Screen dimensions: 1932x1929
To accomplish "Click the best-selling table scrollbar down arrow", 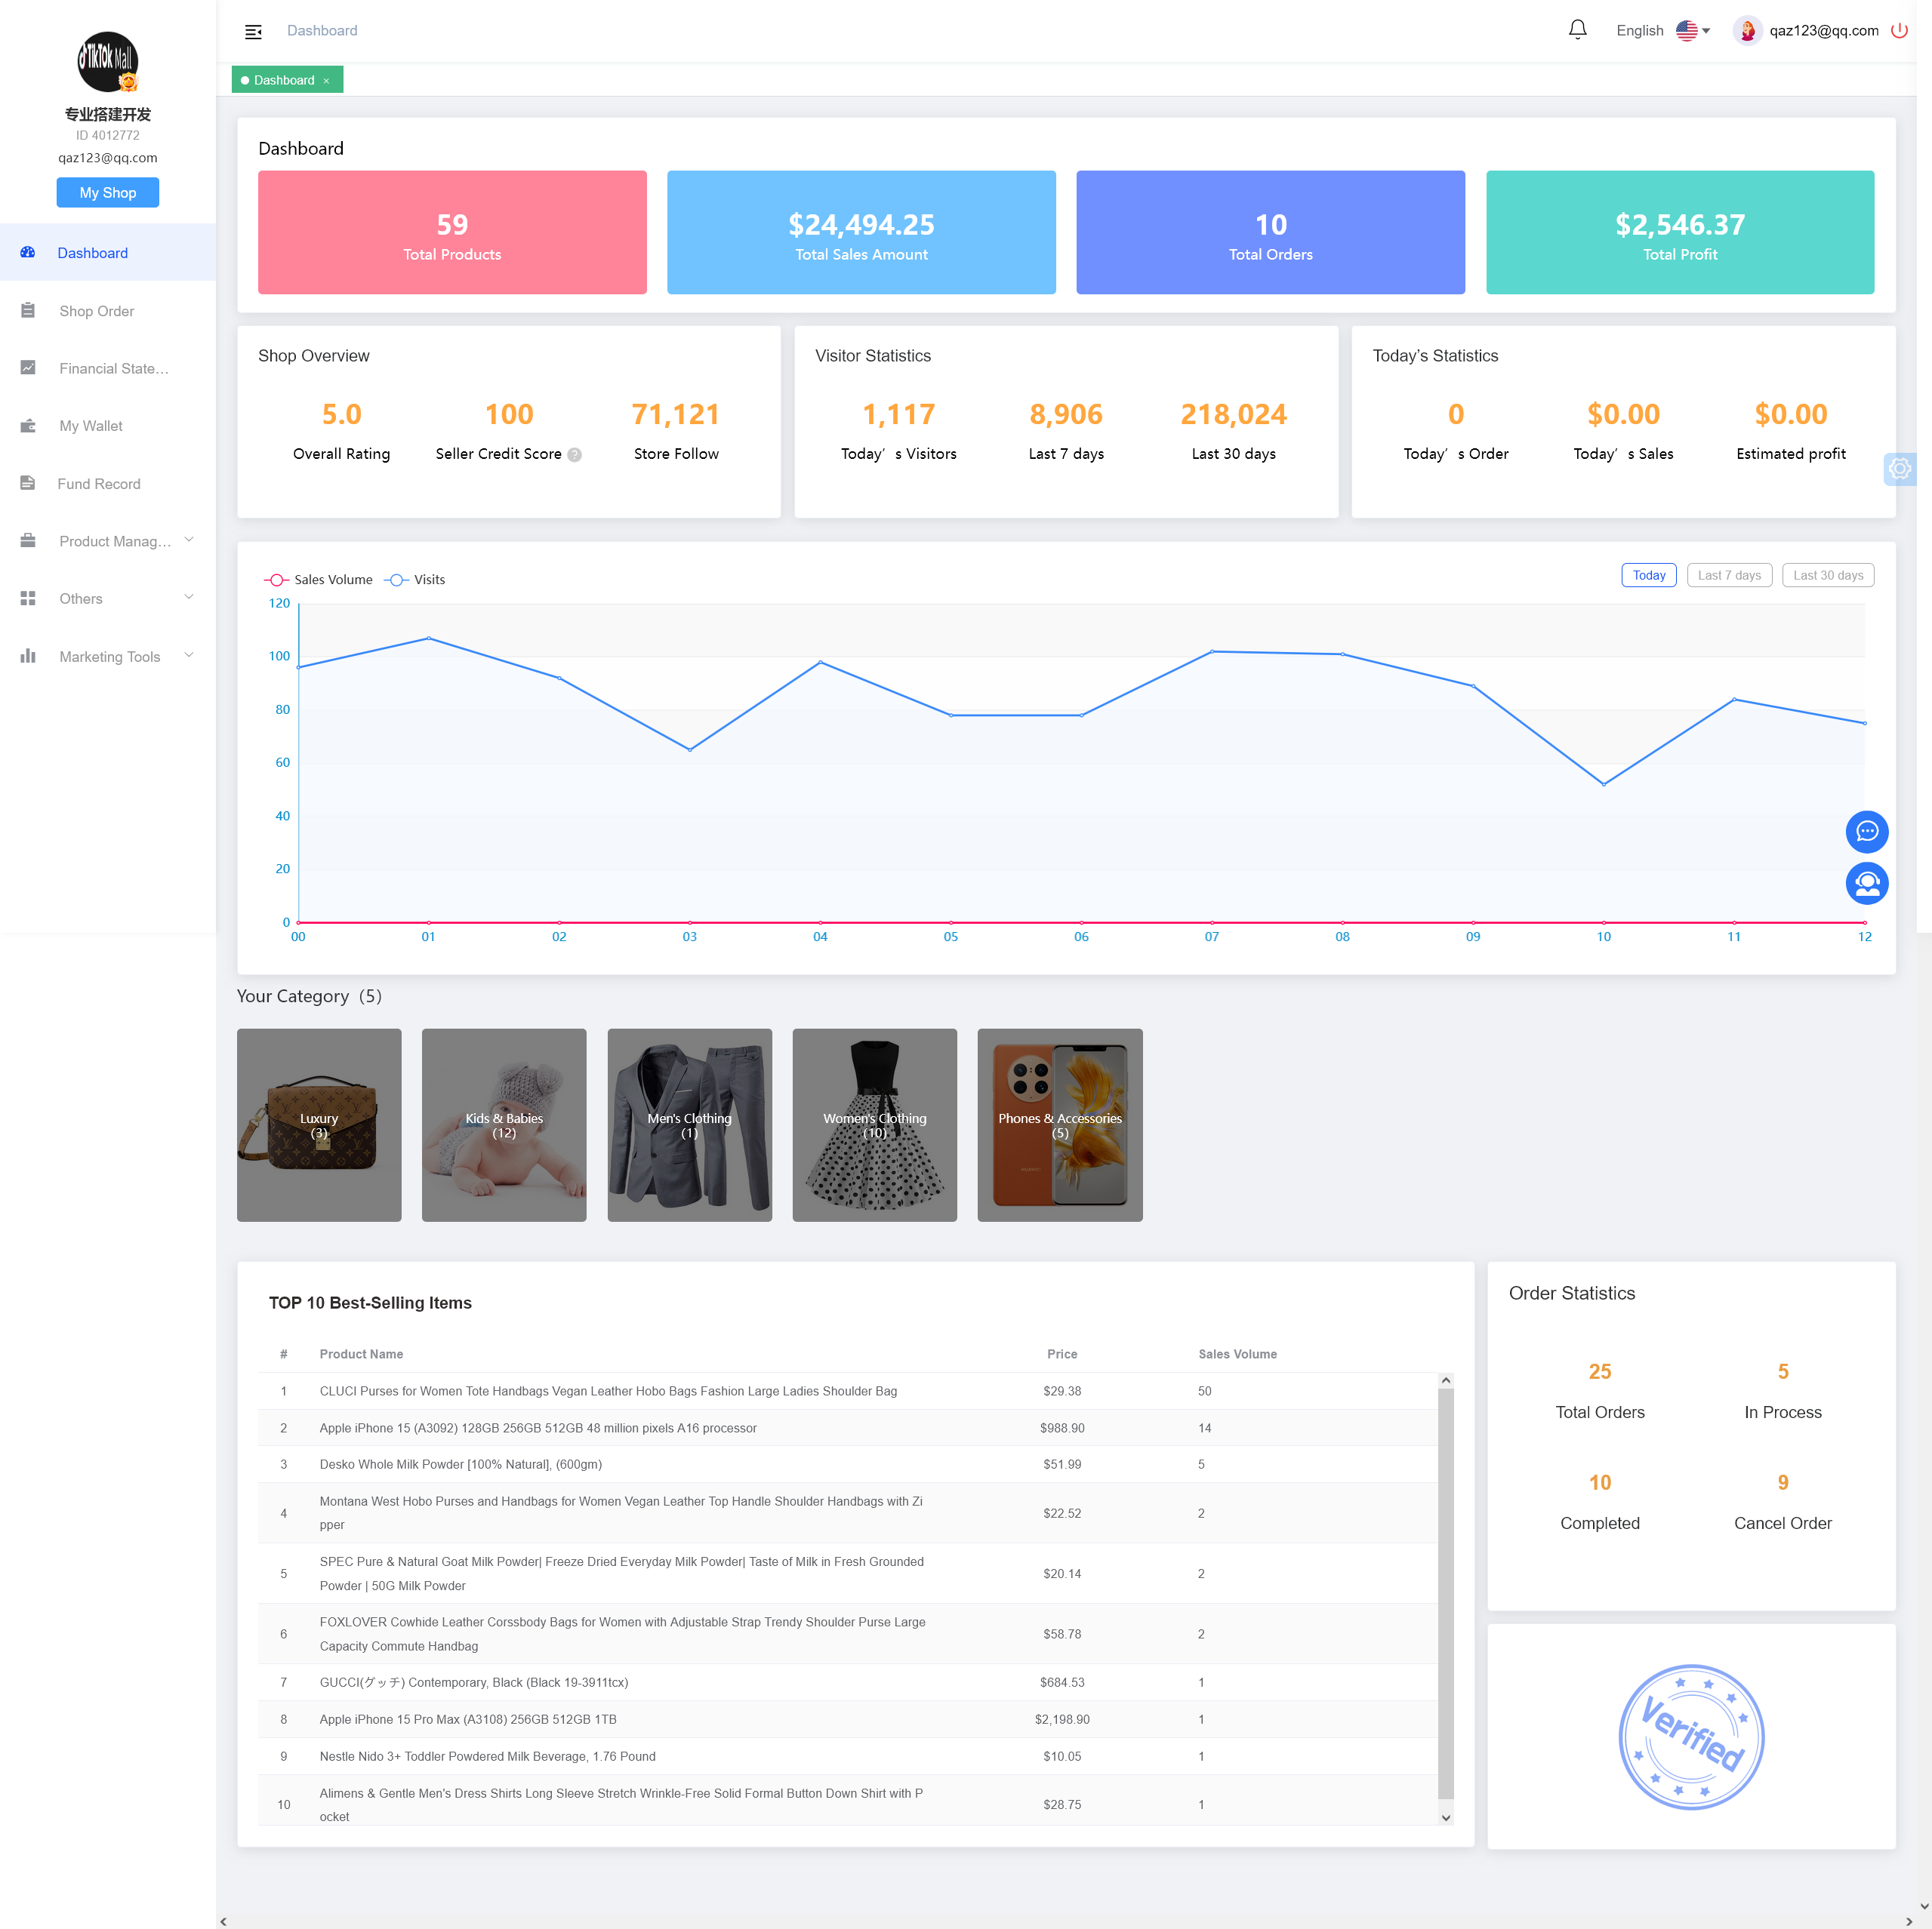I will click(x=1445, y=1817).
